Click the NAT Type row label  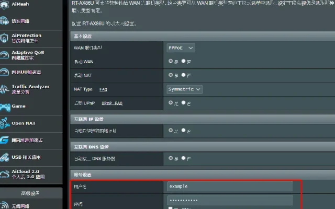pos(83,89)
